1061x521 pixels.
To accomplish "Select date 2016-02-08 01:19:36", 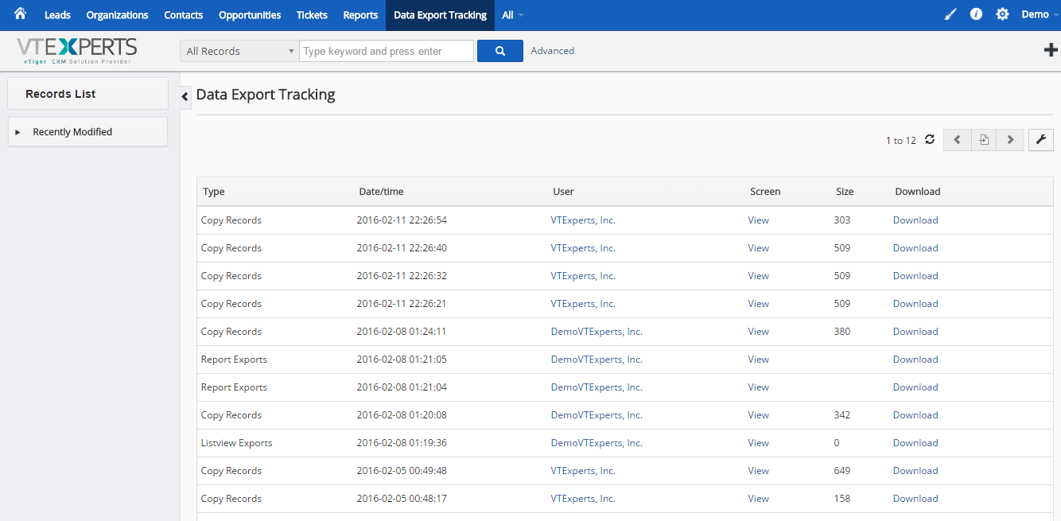I will 402,443.
